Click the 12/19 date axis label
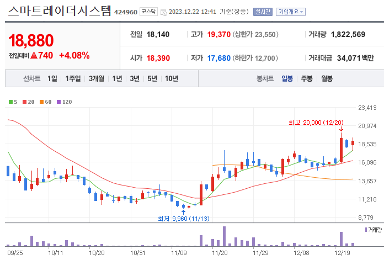384x265 pixels. pyautogui.click(x=343, y=253)
